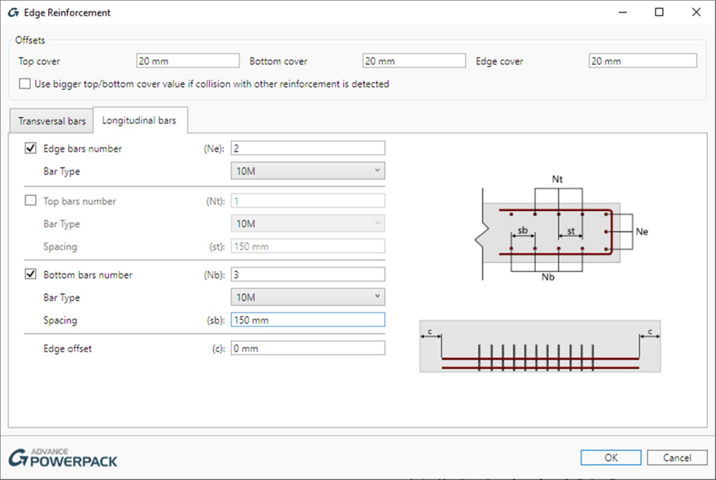Expand the bottom bars Bar Type dropdown
This screenshot has width=716, height=480.
(x=307, y=297)
